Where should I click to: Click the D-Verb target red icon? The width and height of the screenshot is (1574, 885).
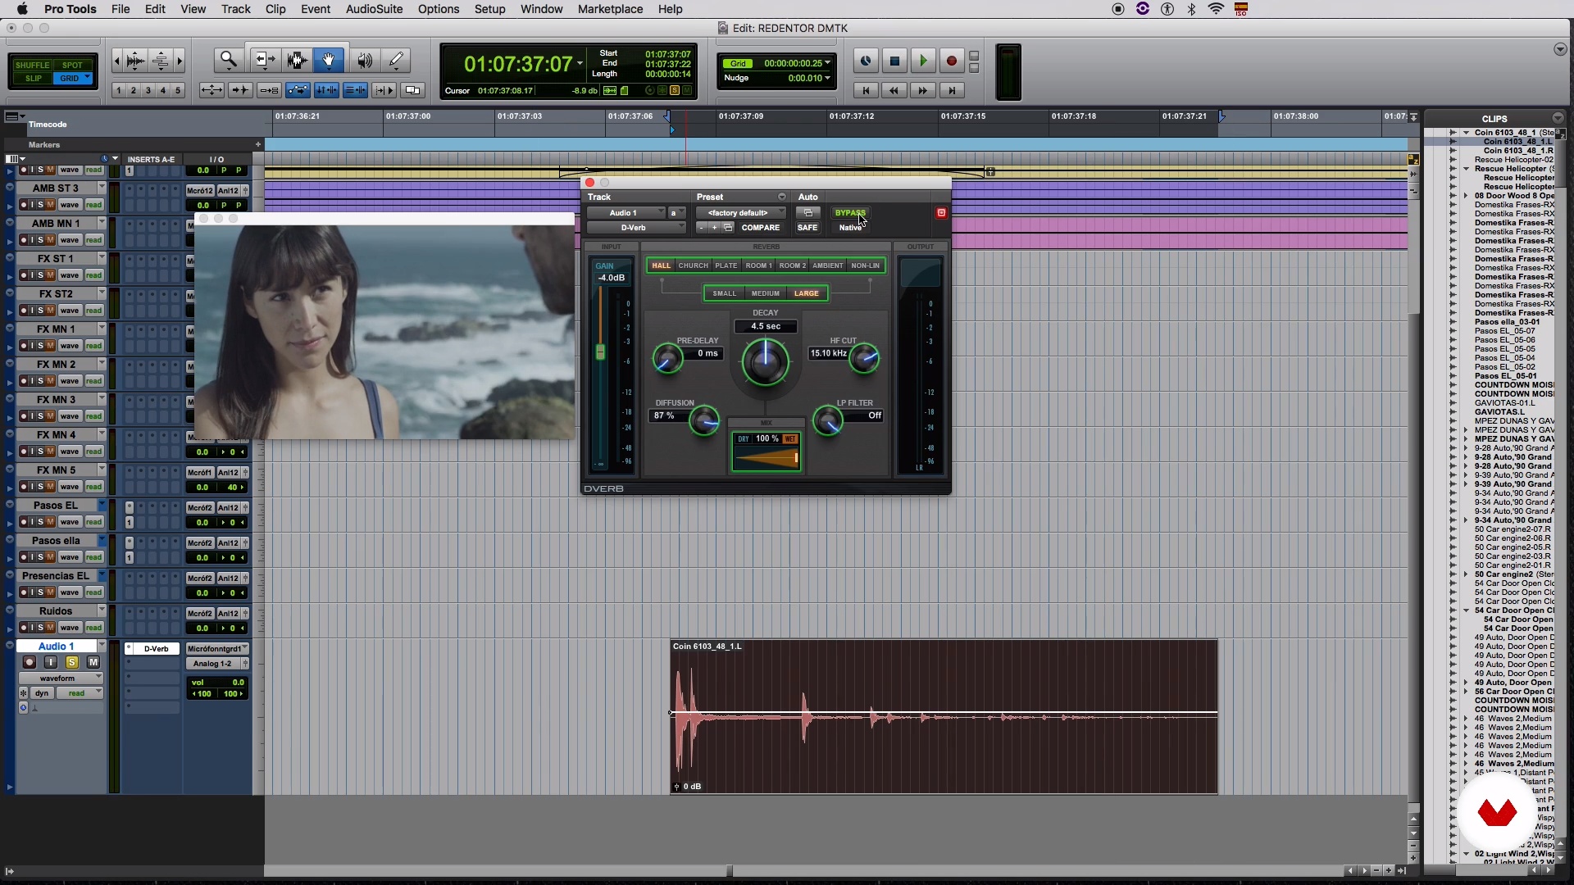(941, 213)
